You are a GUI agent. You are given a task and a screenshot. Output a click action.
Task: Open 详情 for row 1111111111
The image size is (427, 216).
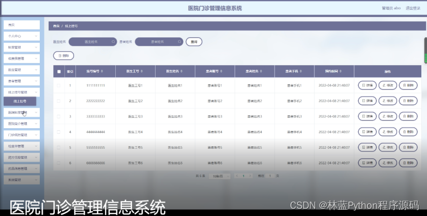[367, 86]
